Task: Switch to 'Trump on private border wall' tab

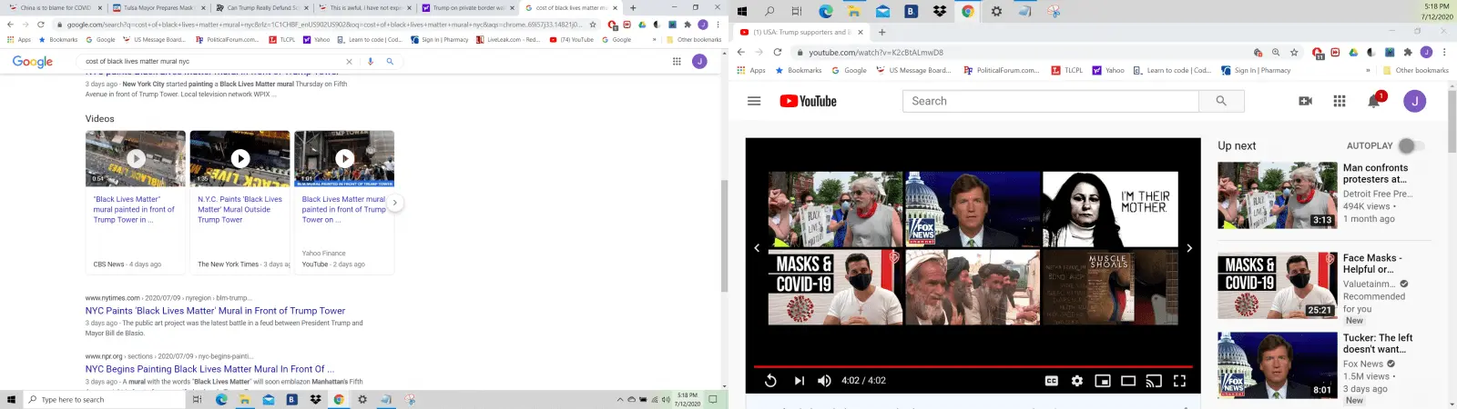Action: pyautogui.click(x=466, y=7)
